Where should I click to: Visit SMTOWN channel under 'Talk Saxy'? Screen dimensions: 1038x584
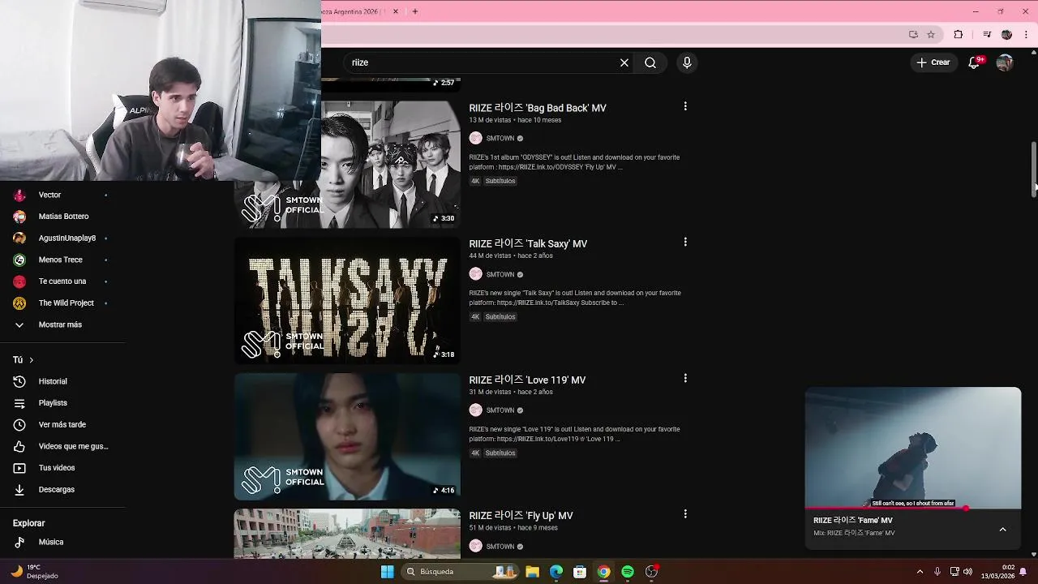click(500, 274)
